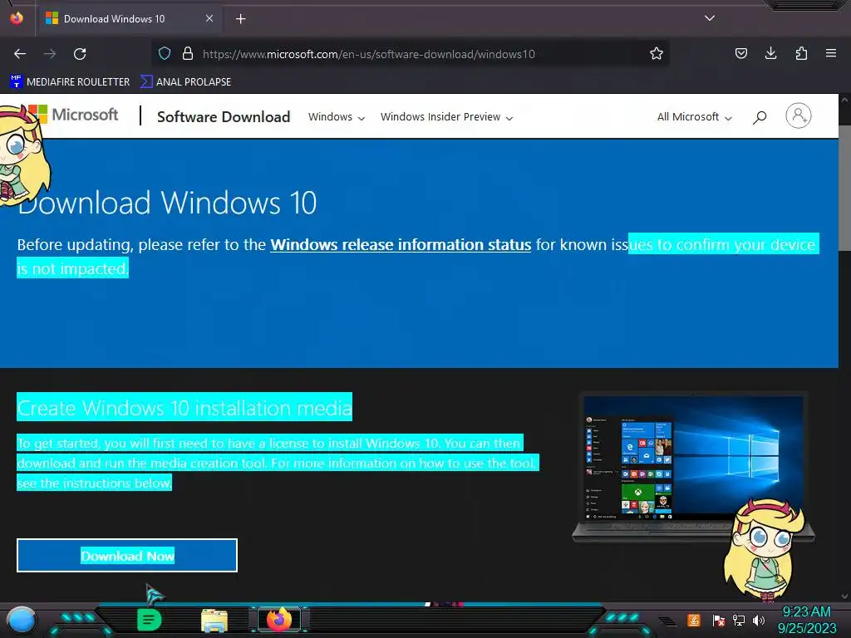Bookmark this page with the star
This screenshot has height=638, width=851.
click(x=657, y=54)
